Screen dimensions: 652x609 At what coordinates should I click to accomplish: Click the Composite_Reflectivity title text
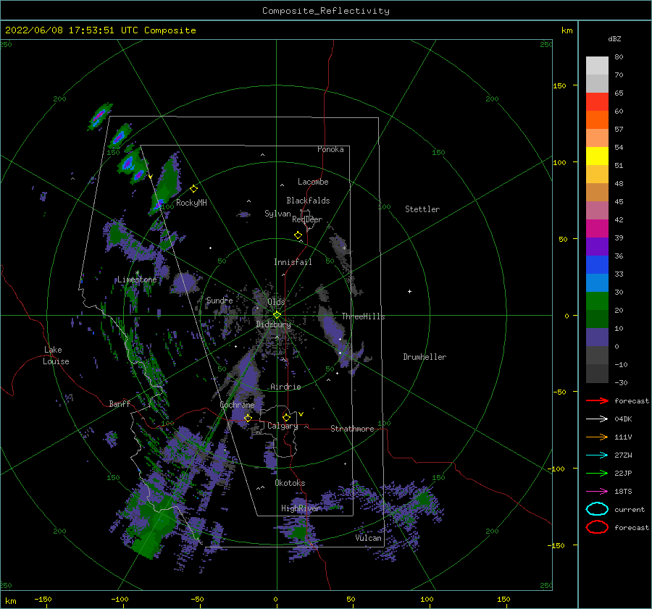tap(326, 11)
